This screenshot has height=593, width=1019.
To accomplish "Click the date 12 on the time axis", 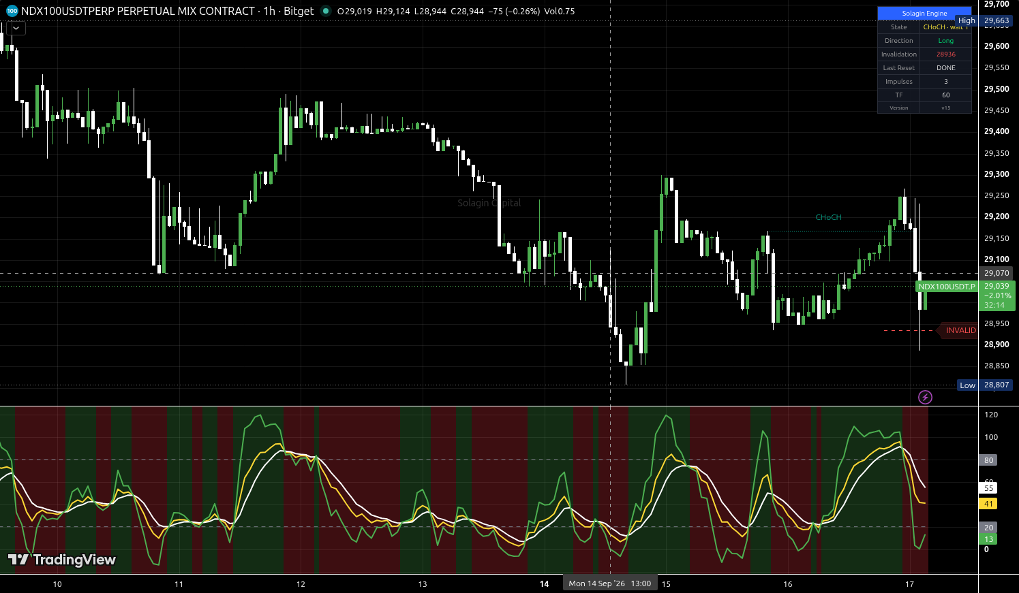I will [301, 584].
